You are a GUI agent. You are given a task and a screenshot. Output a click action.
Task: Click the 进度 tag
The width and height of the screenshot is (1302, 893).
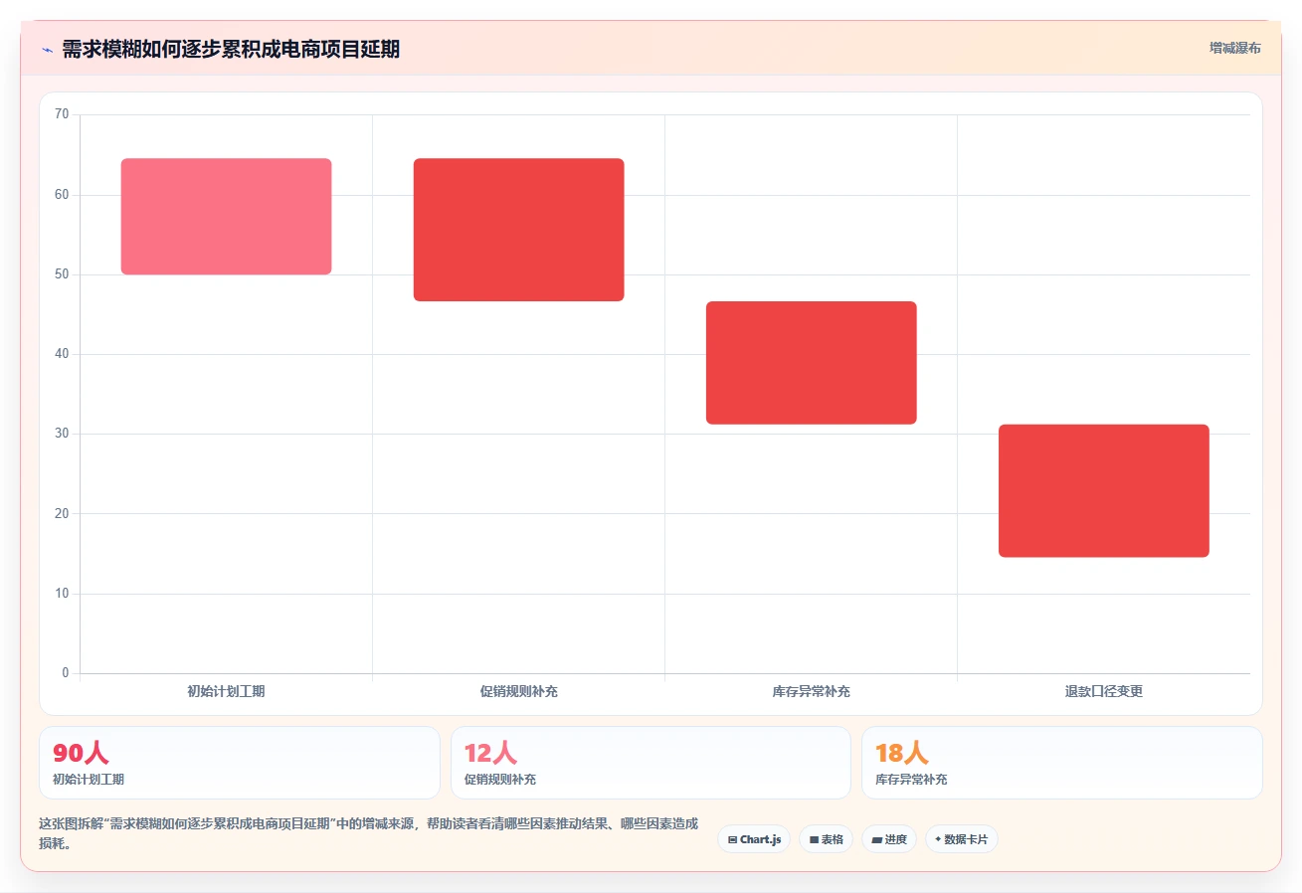tap(888, 839)
